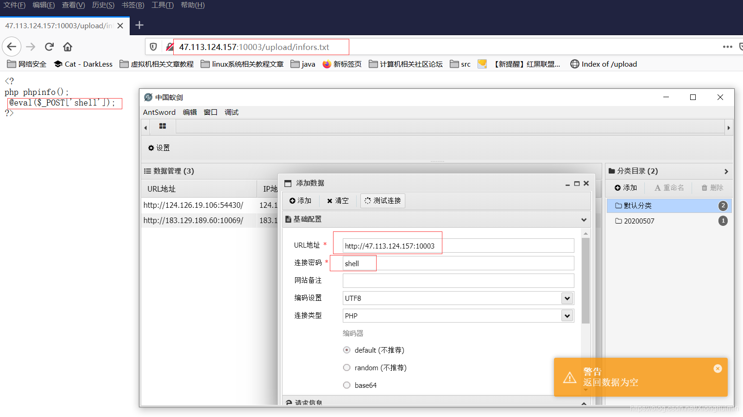Viewport: 743px width, 417px height.
Task: Select the default (不推荐) encoder radio
Action: (x=346, y=350)
